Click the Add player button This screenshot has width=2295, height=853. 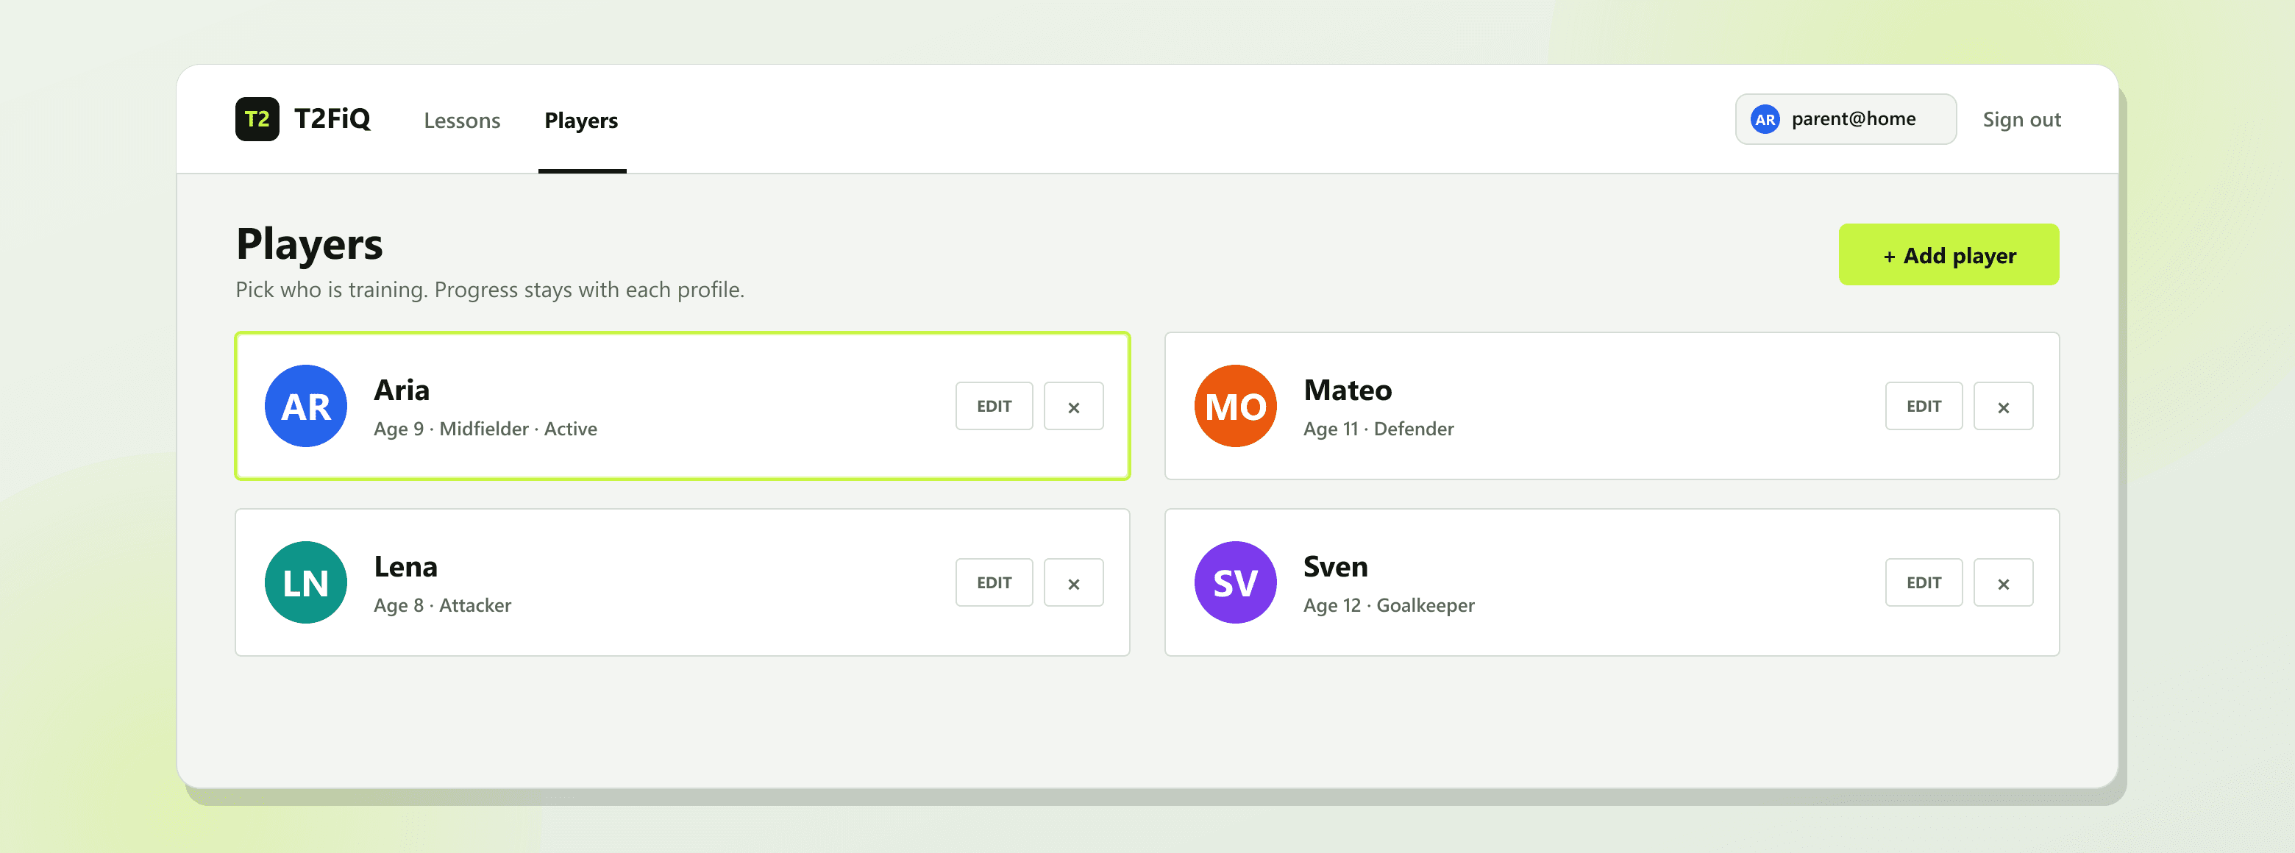point(1949,254)
